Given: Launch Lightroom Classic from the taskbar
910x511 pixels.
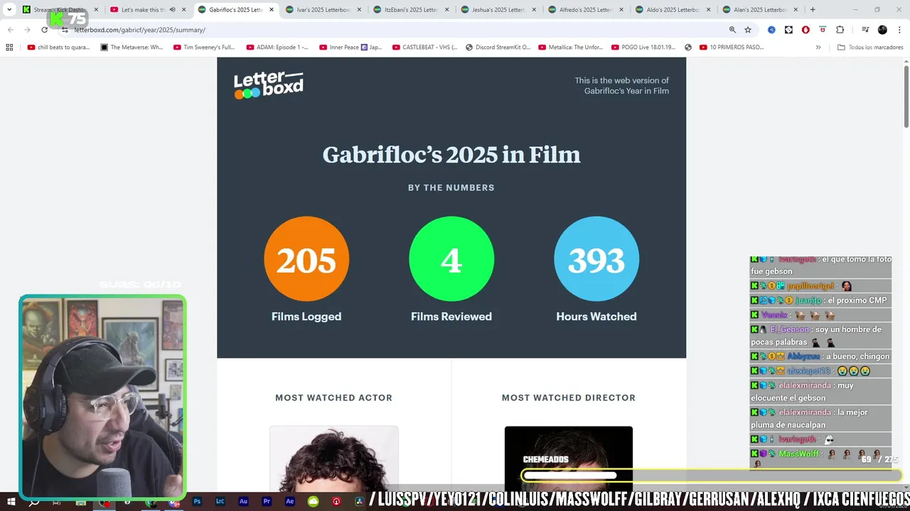Looking at the screenshot, I should point(220,502).
